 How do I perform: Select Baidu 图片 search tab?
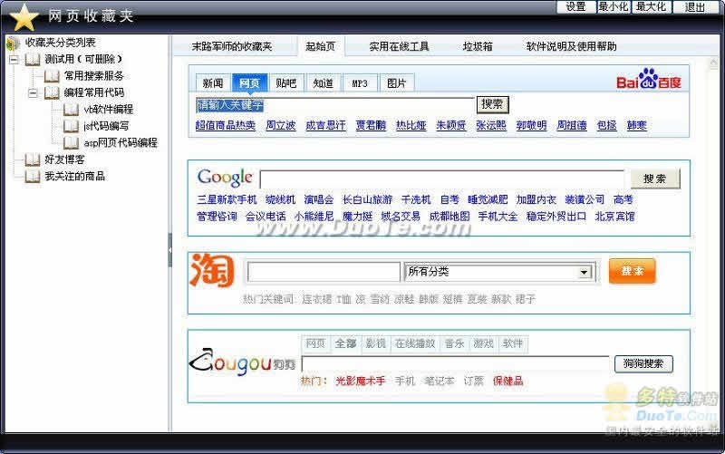coord(397,82)
